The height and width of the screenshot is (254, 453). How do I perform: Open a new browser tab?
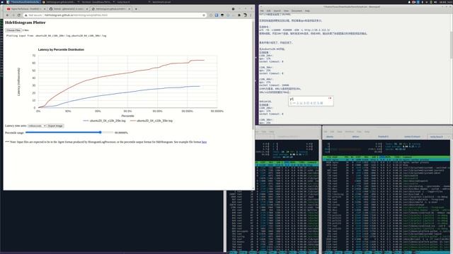[x=136, y=9]
